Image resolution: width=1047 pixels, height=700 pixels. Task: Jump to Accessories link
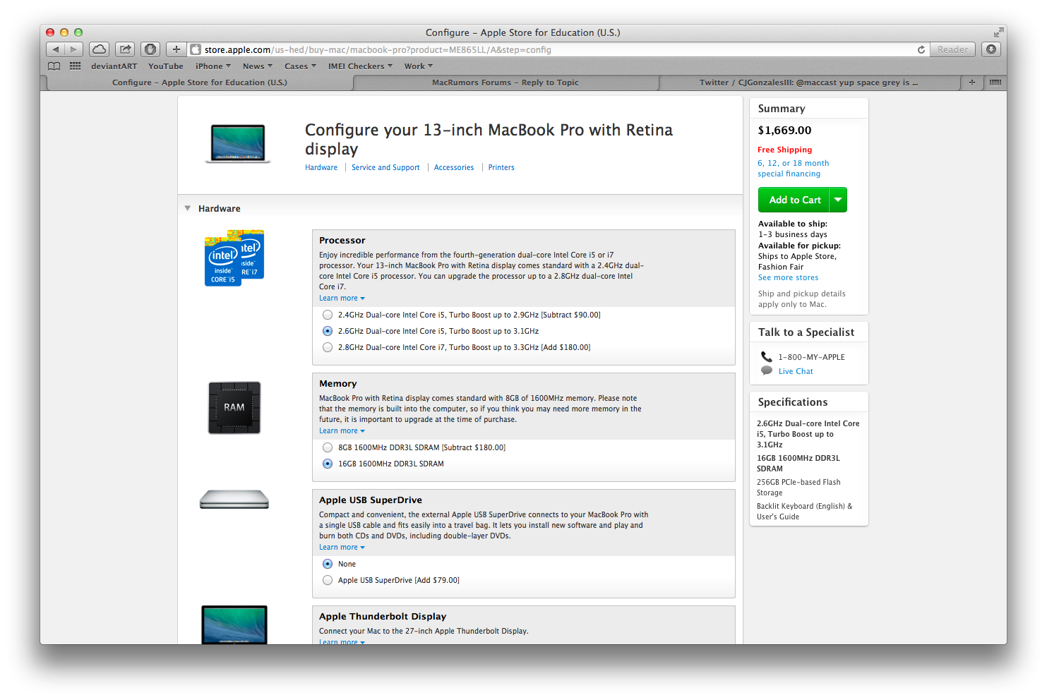454,168
